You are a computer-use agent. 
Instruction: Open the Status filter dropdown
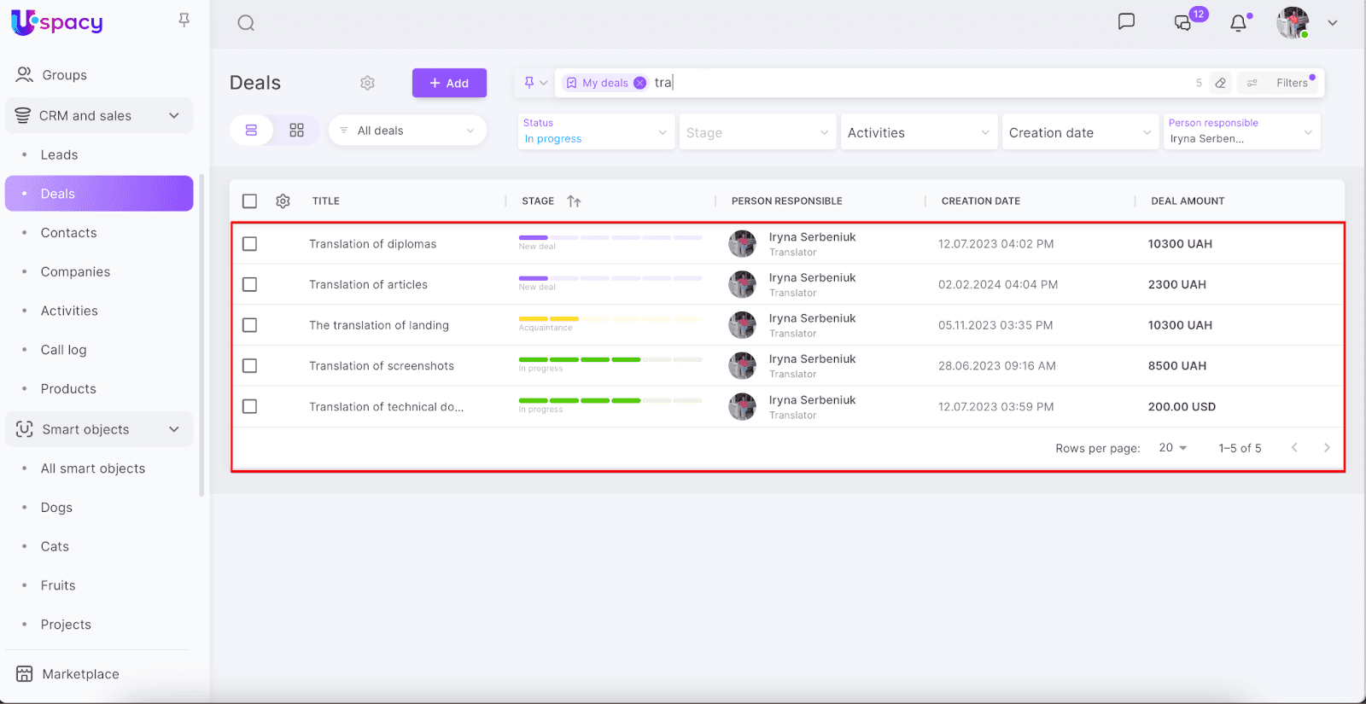[x=596, y=132]
